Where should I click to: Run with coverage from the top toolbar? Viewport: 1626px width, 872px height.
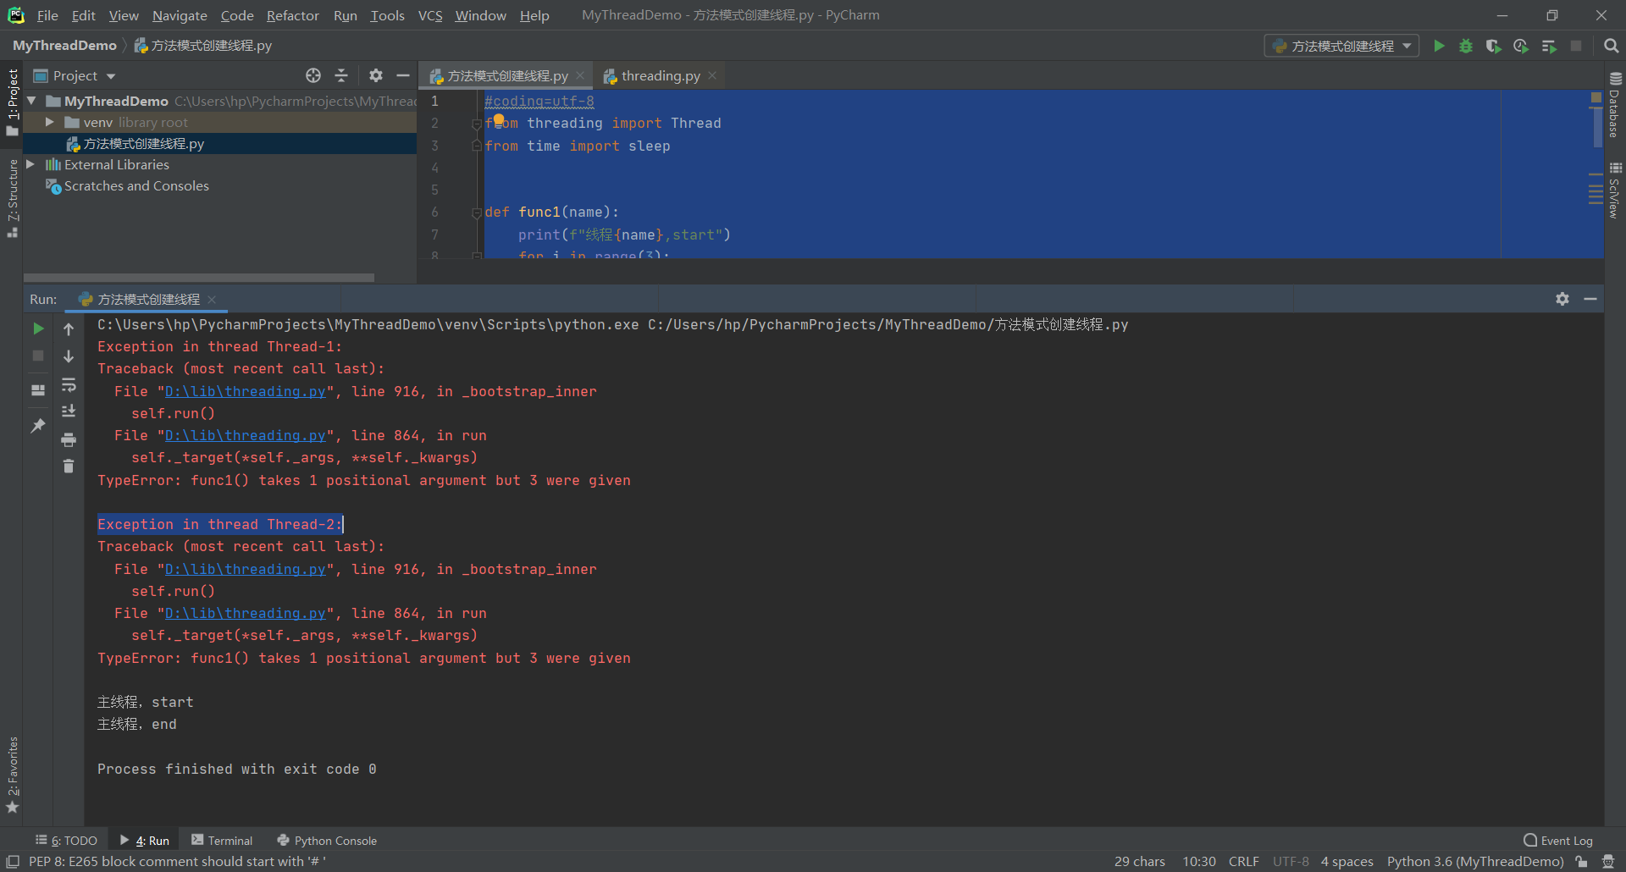1493,46
